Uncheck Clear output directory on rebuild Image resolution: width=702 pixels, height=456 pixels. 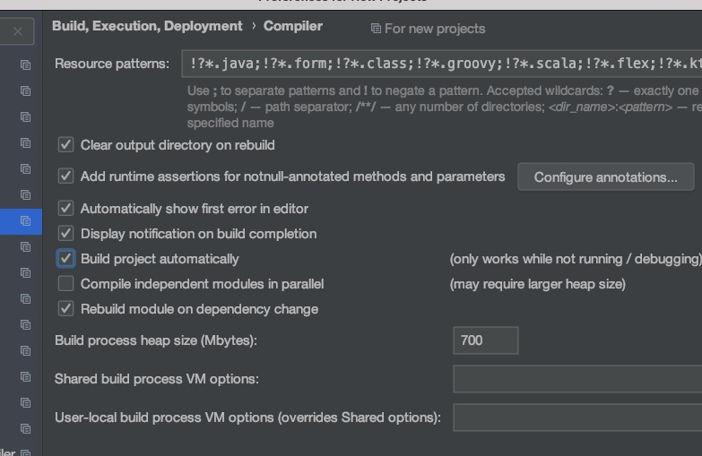65,144
